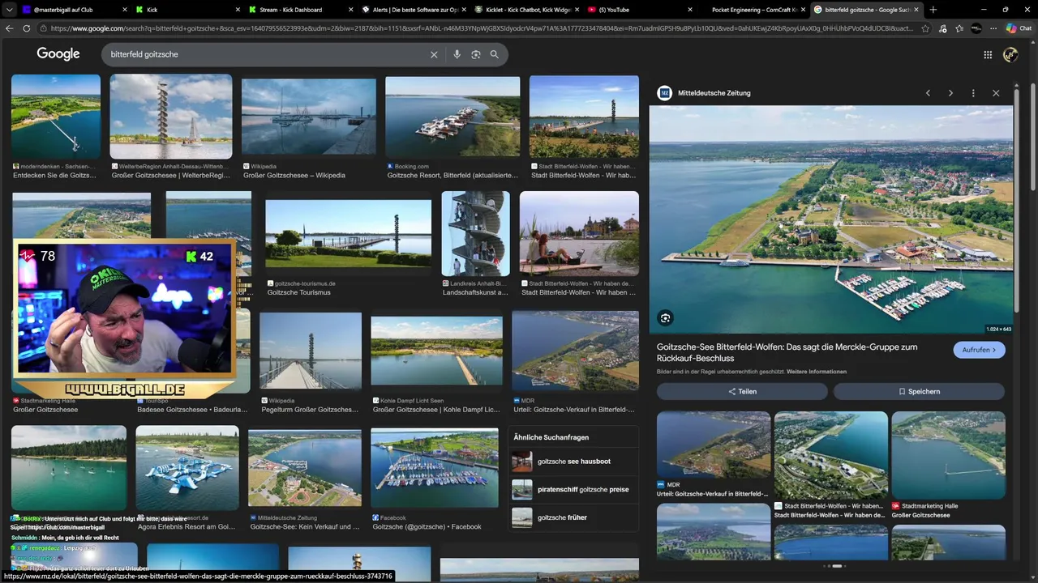Open the WelterbeRegion Großer Goitzschesee image

point(171,117)
